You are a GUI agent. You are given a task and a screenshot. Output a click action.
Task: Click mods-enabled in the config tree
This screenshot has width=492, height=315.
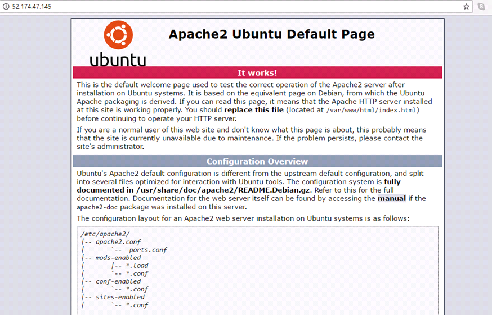[x=118, y=257]
